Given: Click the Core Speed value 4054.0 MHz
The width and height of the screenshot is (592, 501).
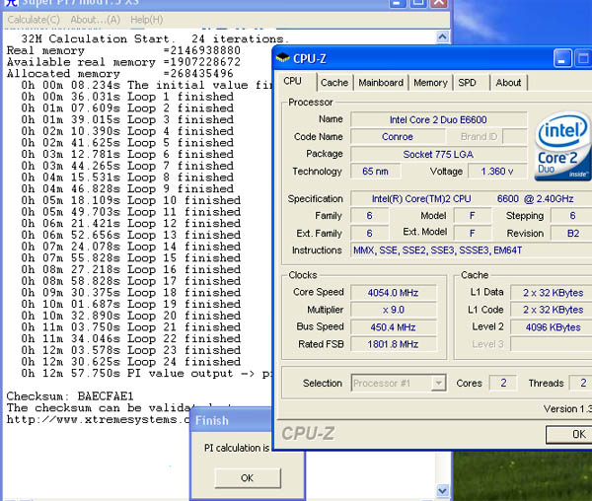Looking at the screenshot, I should 394,292.
